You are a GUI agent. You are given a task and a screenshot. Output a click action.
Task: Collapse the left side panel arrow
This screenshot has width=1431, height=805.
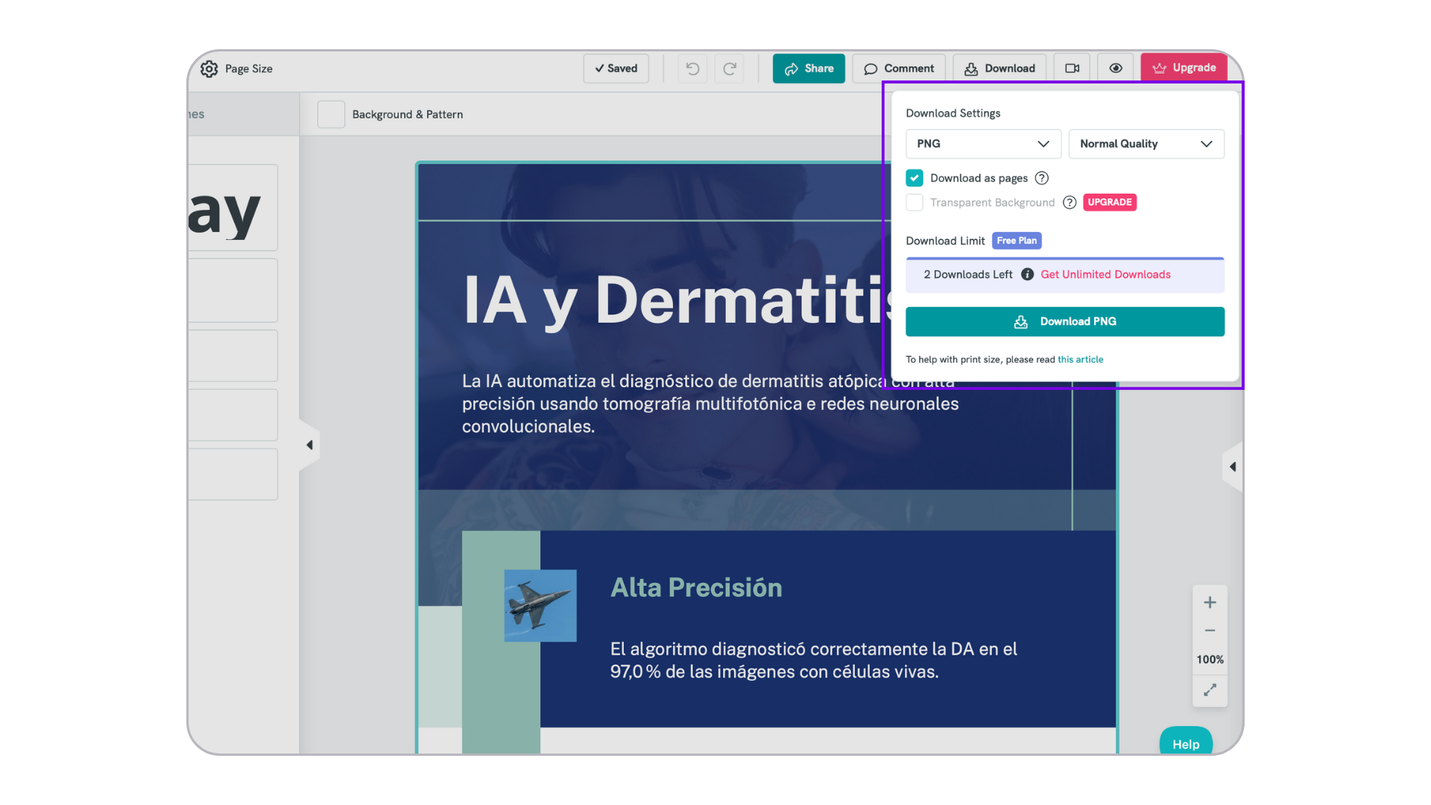(x=309, y=445)
